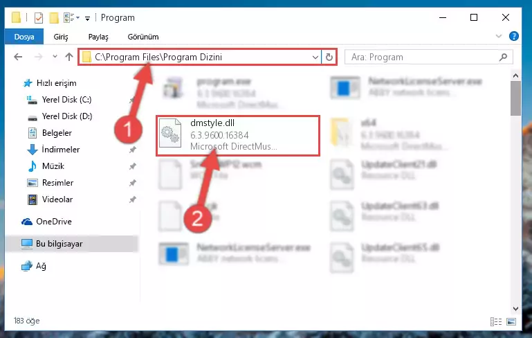Open Customize Quick Access Toolbar dropdown arrow

click(x=88, y=18)
